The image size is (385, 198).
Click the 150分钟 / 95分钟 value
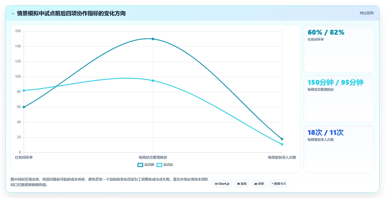[335, 83]
